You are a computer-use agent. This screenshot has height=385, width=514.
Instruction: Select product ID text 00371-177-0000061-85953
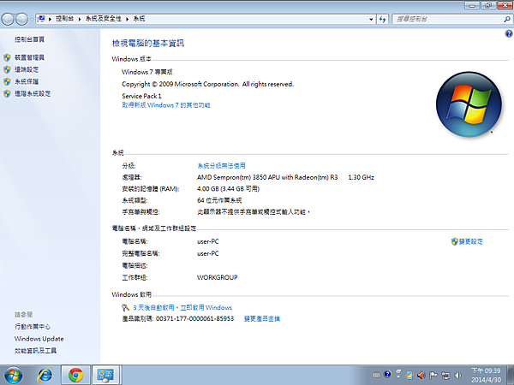click(194, 318)
